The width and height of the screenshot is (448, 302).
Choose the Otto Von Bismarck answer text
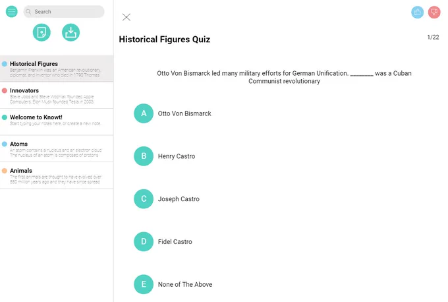[184, 113]
